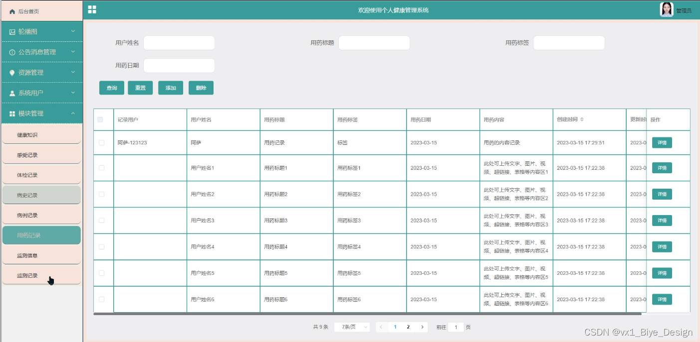Sort by 创建时间 column arrows

point(582,119)
